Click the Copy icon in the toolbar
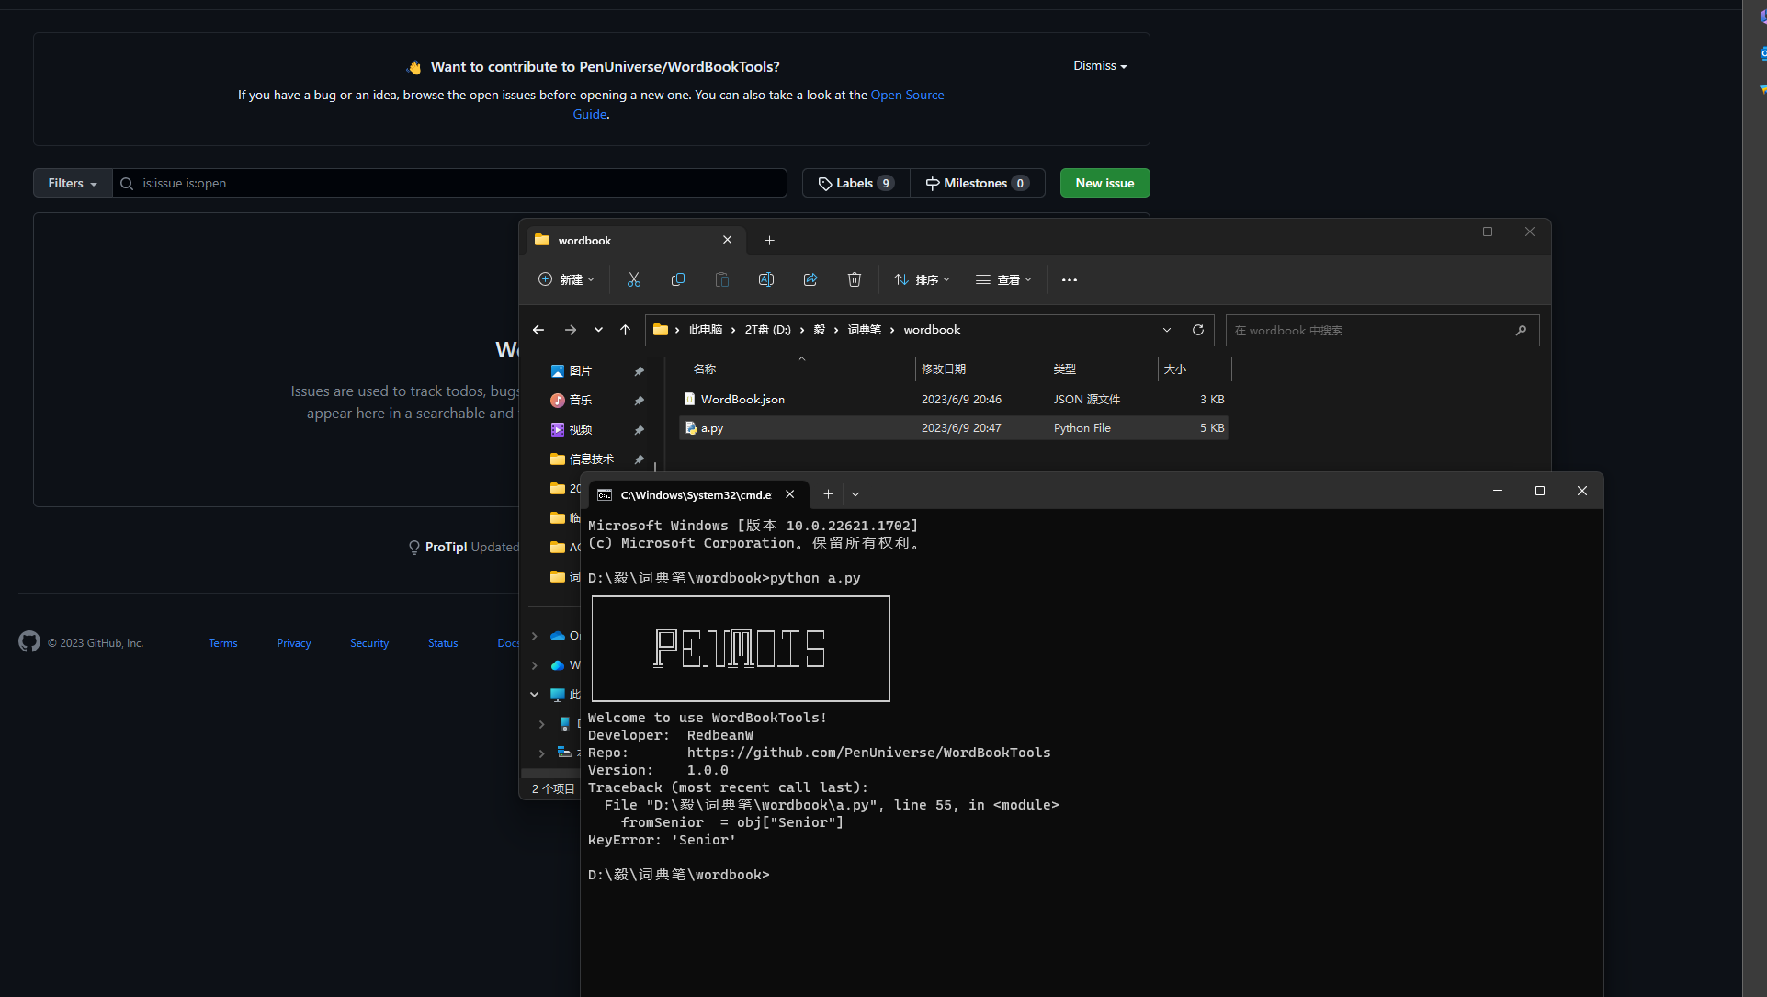The height and width of the screenshot is (997, 1767). tap(677, 279)
